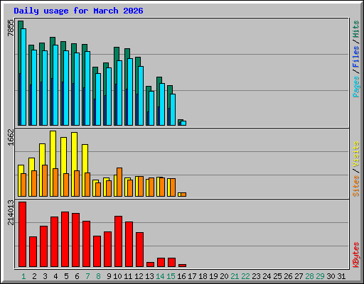Click the green 'Hits' legend label

click(x=356, y=29)
